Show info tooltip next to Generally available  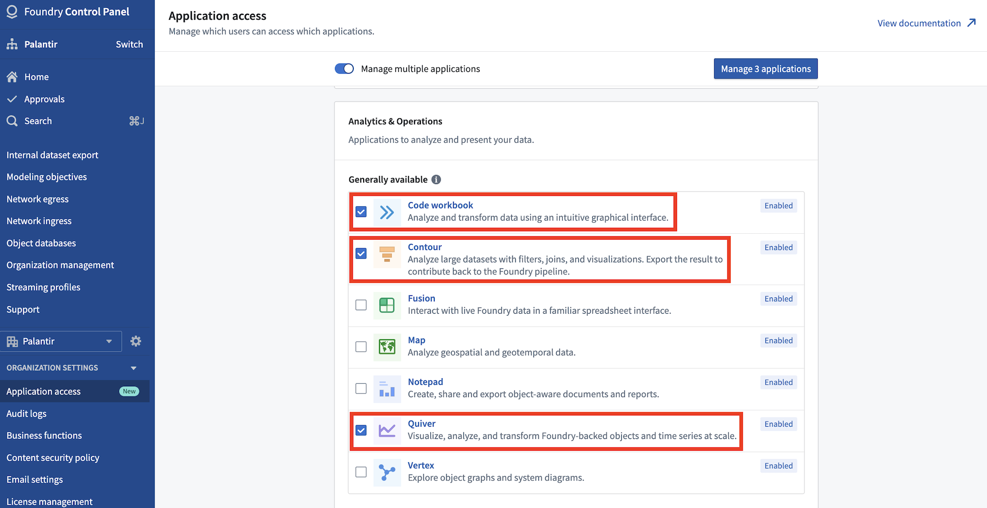pos(436,180)
